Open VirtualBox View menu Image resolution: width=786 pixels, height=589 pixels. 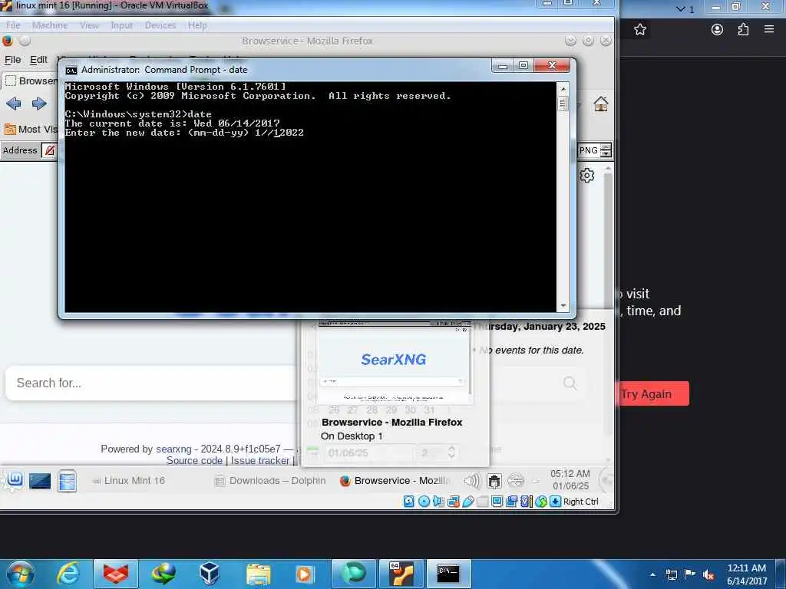89,25
